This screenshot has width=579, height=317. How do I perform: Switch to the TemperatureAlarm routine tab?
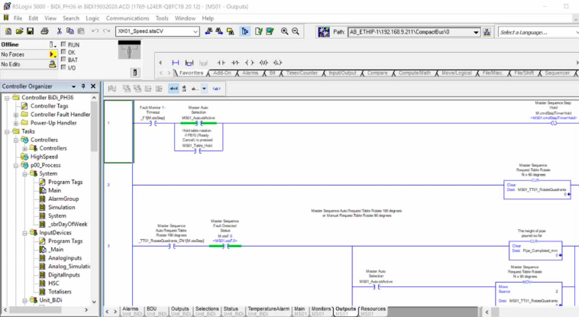pyautogui.click(x=268, y=311)
